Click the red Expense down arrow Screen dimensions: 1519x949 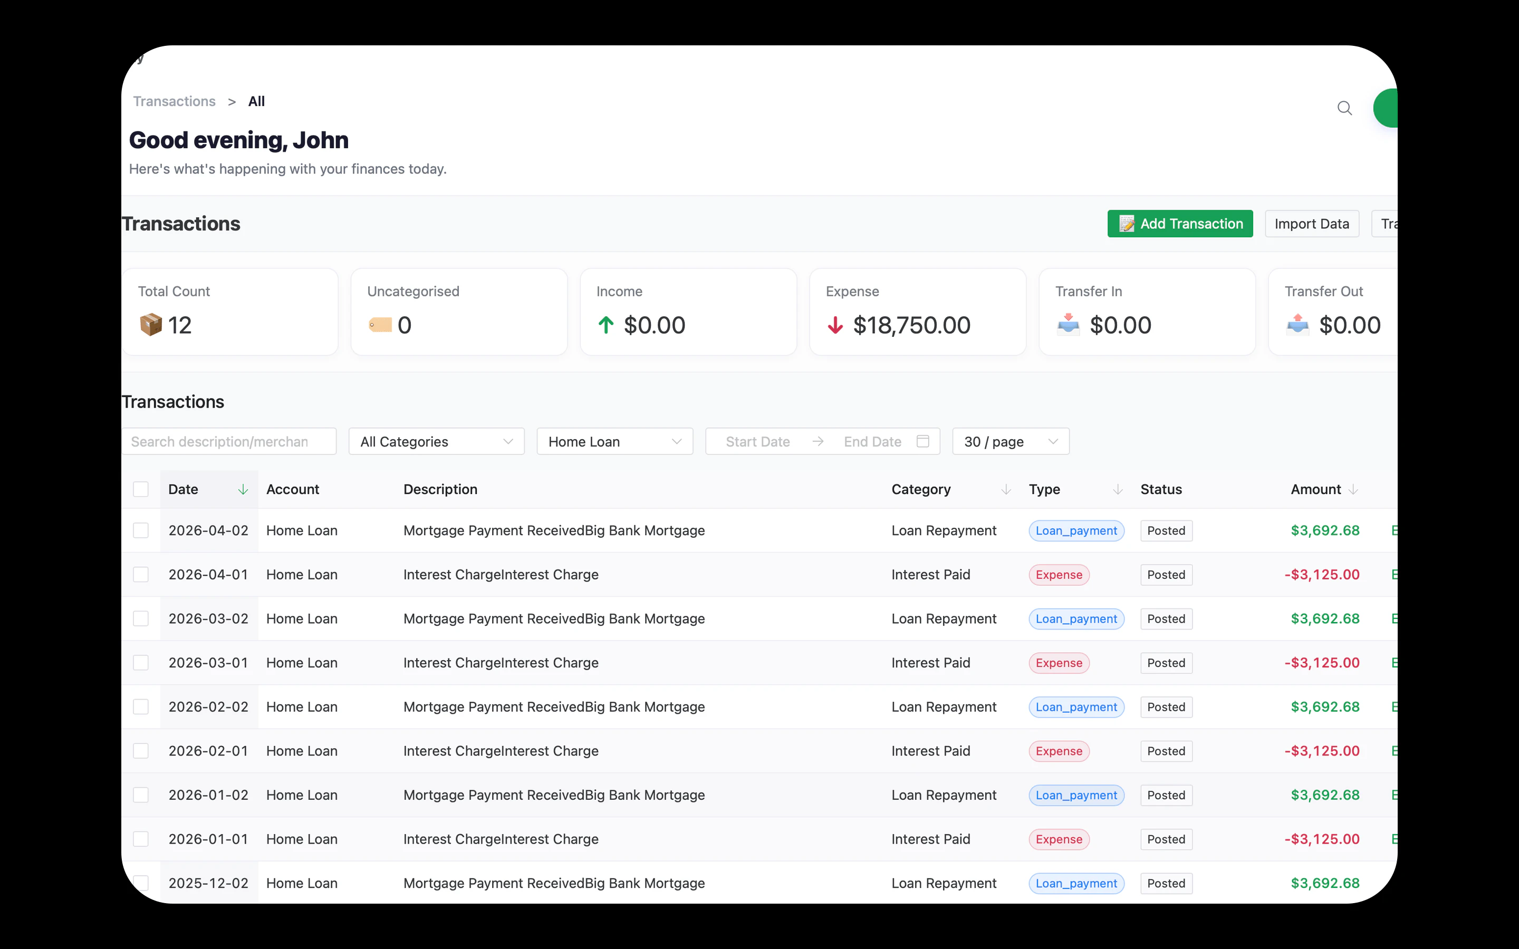(835, 324)
